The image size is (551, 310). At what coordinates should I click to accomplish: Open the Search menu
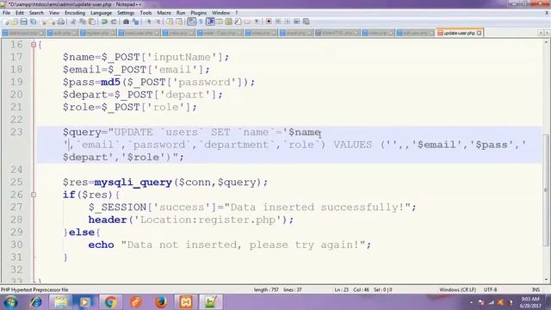coord(36,13)
